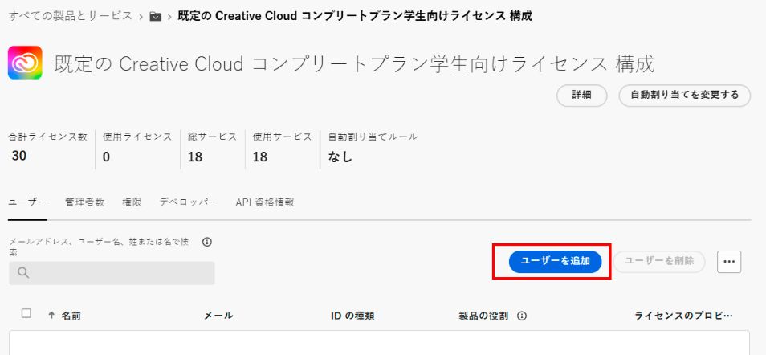Focus the user search input field
Viewport: 766px width, 355px height.
click(x=120, y=273)
